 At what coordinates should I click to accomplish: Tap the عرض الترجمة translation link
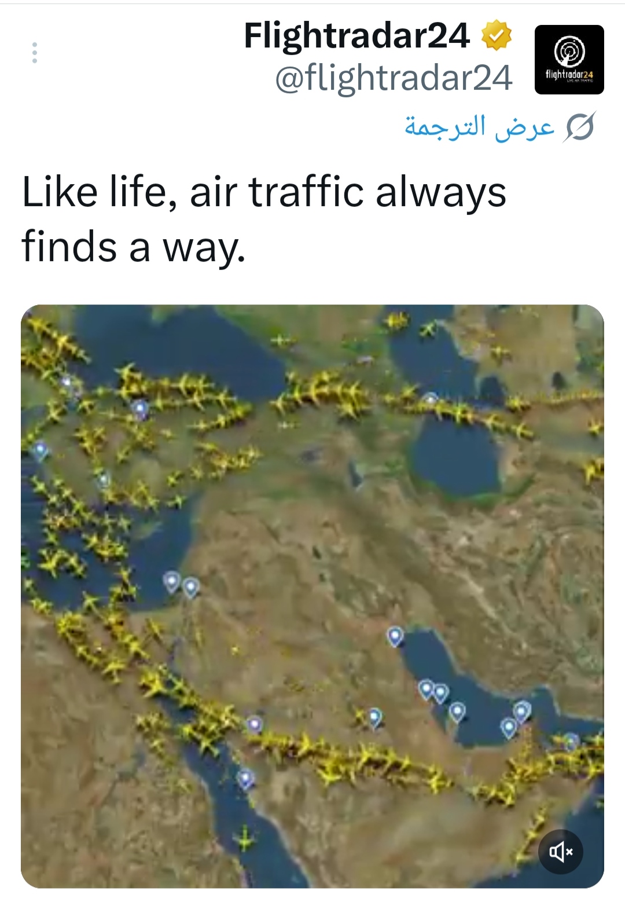coord(479,127)
